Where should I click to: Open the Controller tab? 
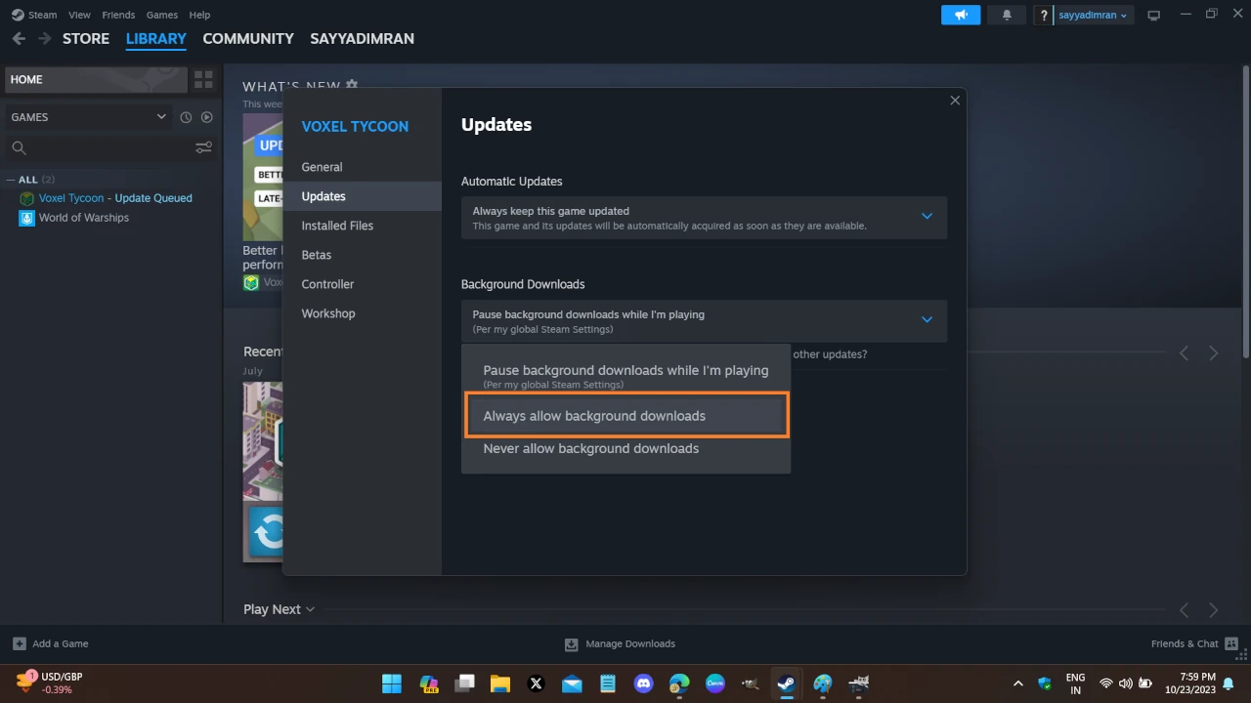pos(362,284)
